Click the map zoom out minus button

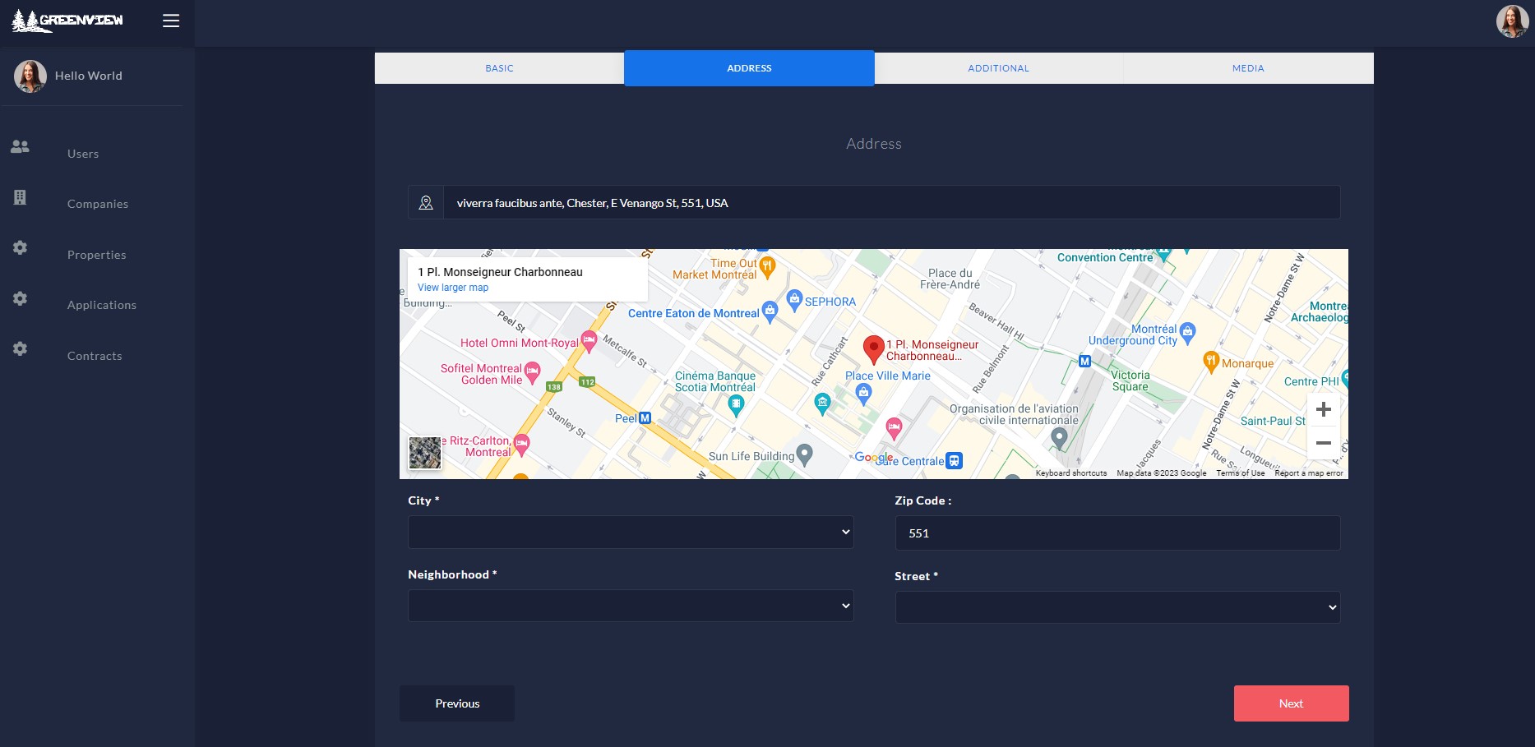tap(1323, 443)
